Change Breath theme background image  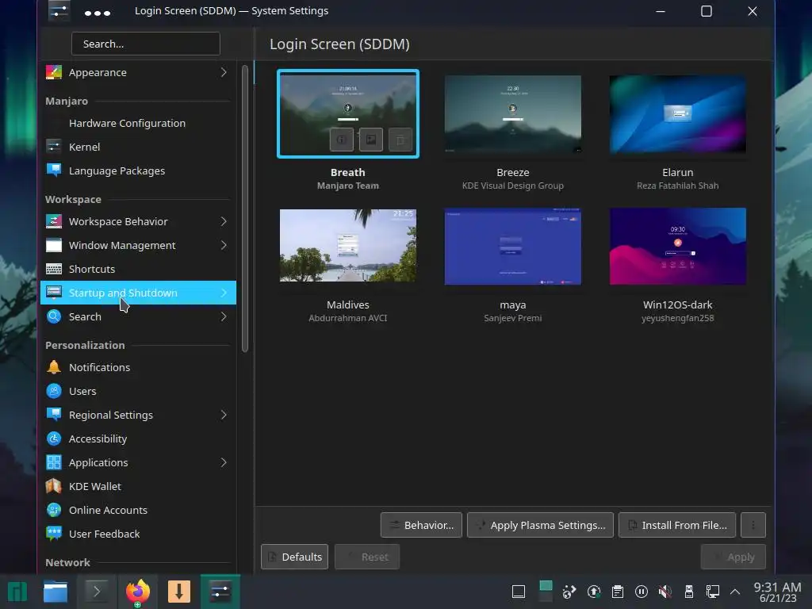pyautogui.click(x=371, y=140)
